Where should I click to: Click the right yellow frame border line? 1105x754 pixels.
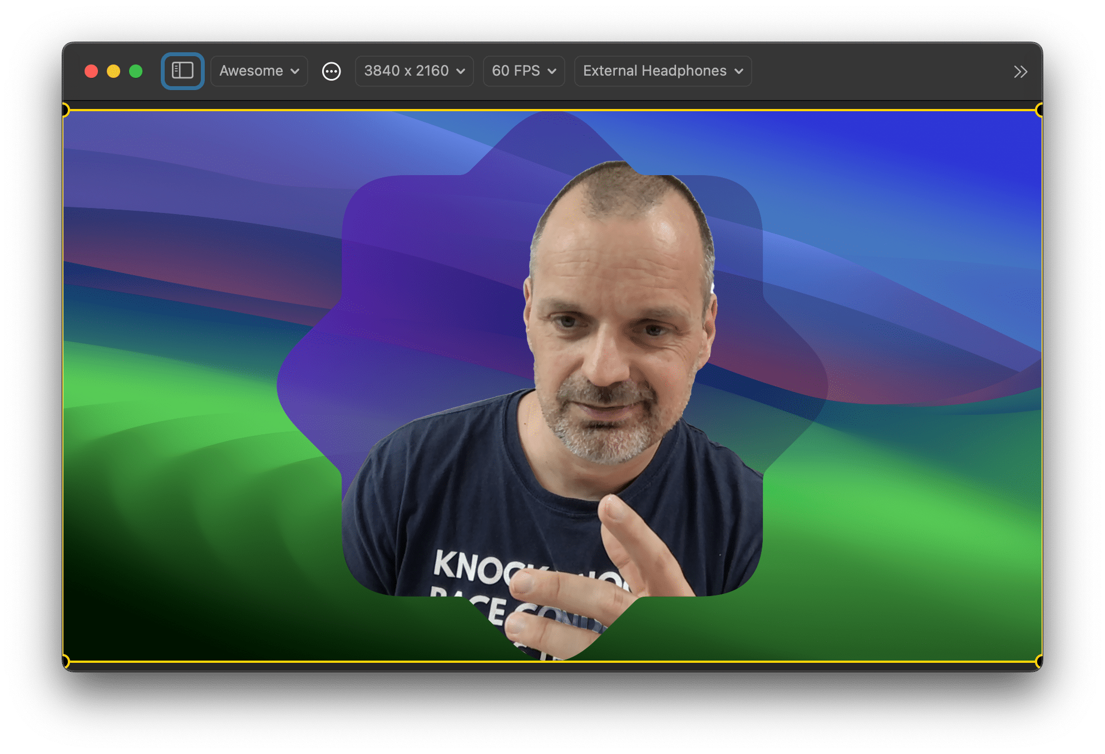coord(1042,389)
